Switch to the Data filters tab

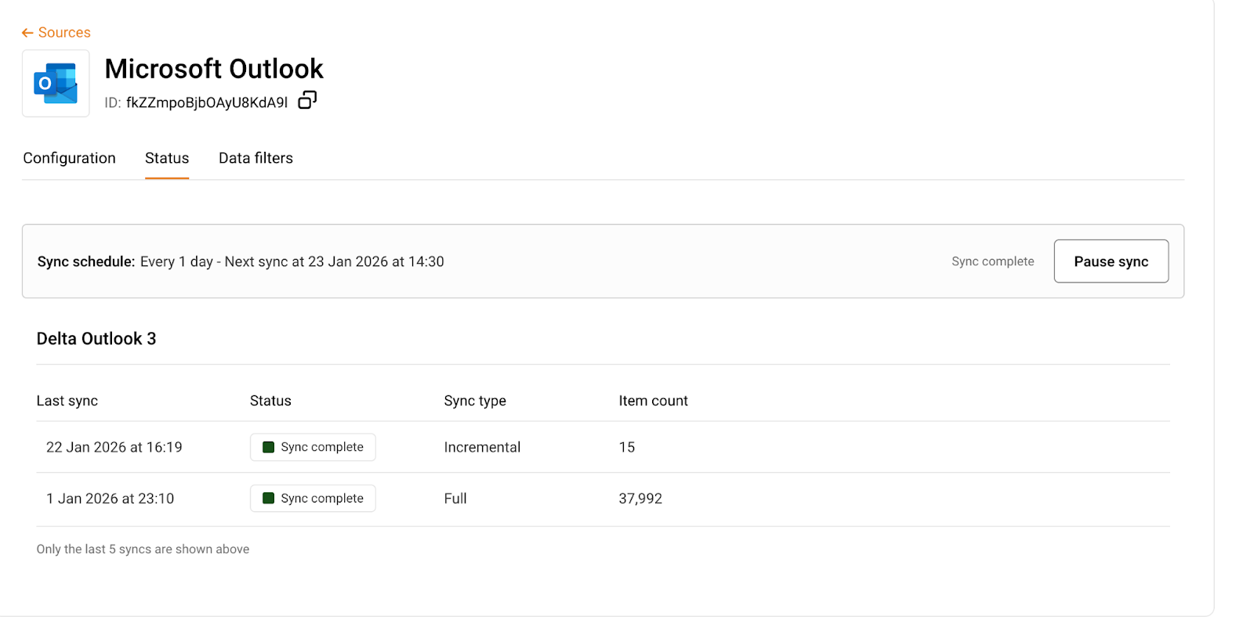256,158
